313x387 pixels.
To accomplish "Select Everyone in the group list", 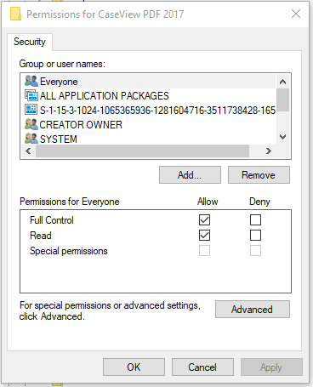I will click(148, 82).
